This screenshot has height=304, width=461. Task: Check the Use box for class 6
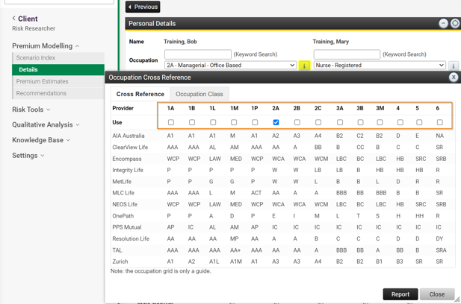pyautogui.click(x=439, y=122)
